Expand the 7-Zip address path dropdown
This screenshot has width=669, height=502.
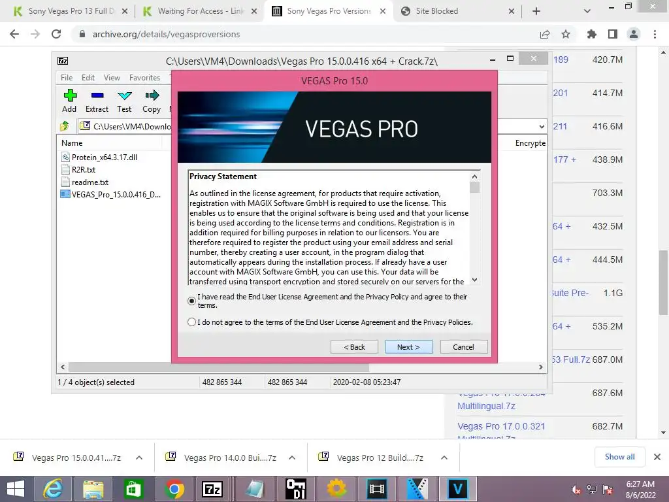tap(542, 126)
